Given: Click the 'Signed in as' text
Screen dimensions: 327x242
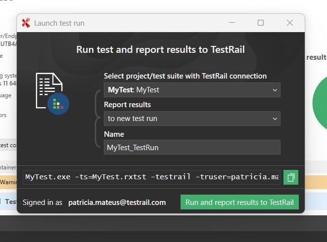Looking at the screenshot, I should (43, 202).
